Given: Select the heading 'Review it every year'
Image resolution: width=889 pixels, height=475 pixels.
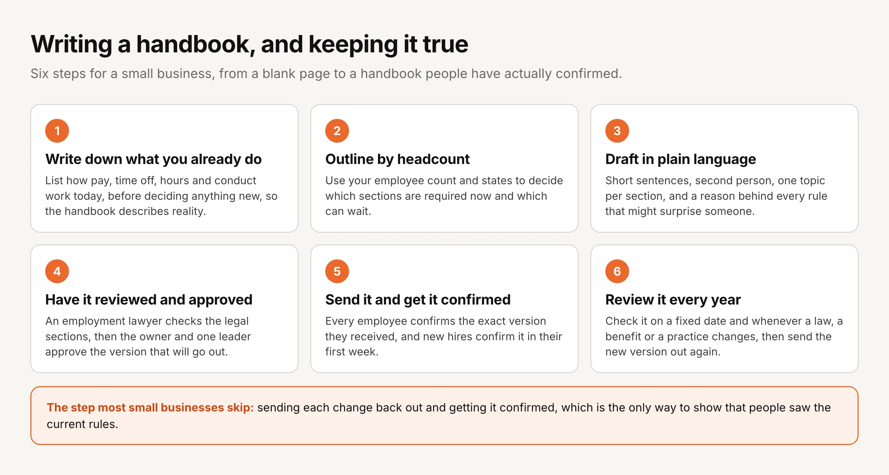Looking at the screenshot, I should (673, 300).
